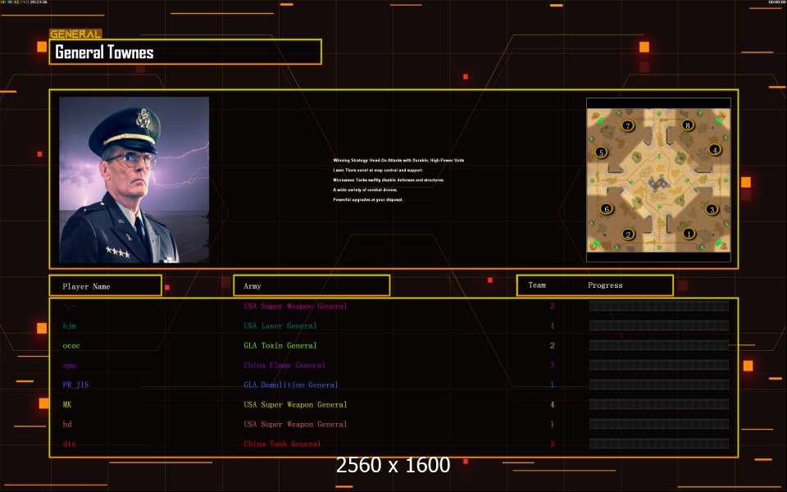Click China Flame General army text
The width and height of the screenshot is (787, 492).
284,365
